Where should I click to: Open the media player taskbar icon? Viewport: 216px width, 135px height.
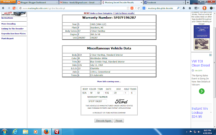pos(35,132)
